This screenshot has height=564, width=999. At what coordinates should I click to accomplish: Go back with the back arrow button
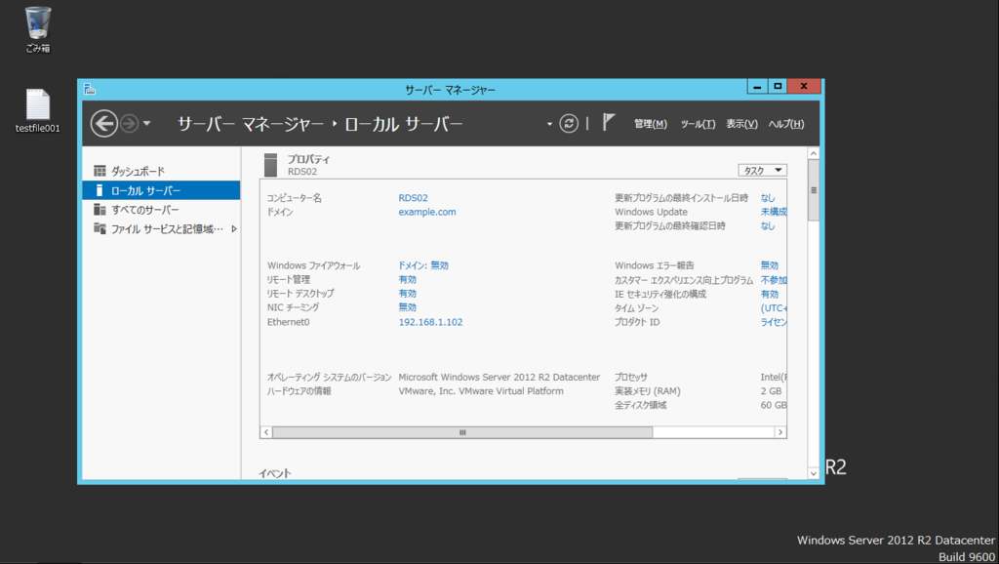click(103, 123)
